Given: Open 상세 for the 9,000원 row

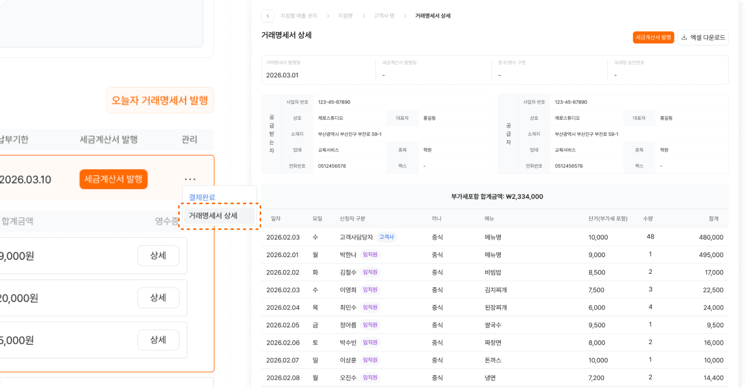Looking at the screenshot, I should [158, 256].
